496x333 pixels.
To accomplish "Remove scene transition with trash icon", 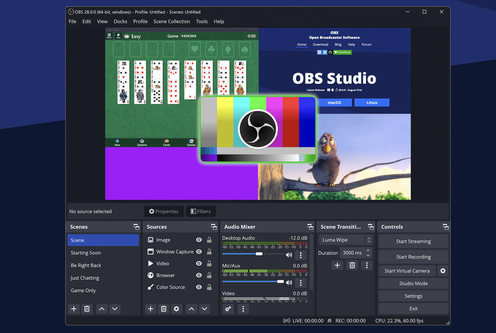I will click(x=352, y=265).
